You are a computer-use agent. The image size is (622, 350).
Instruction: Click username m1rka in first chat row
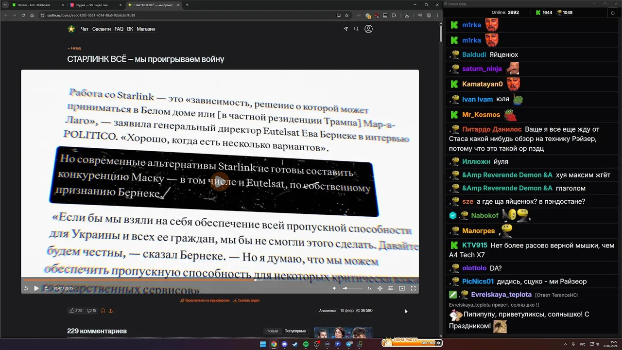[471, 25]
